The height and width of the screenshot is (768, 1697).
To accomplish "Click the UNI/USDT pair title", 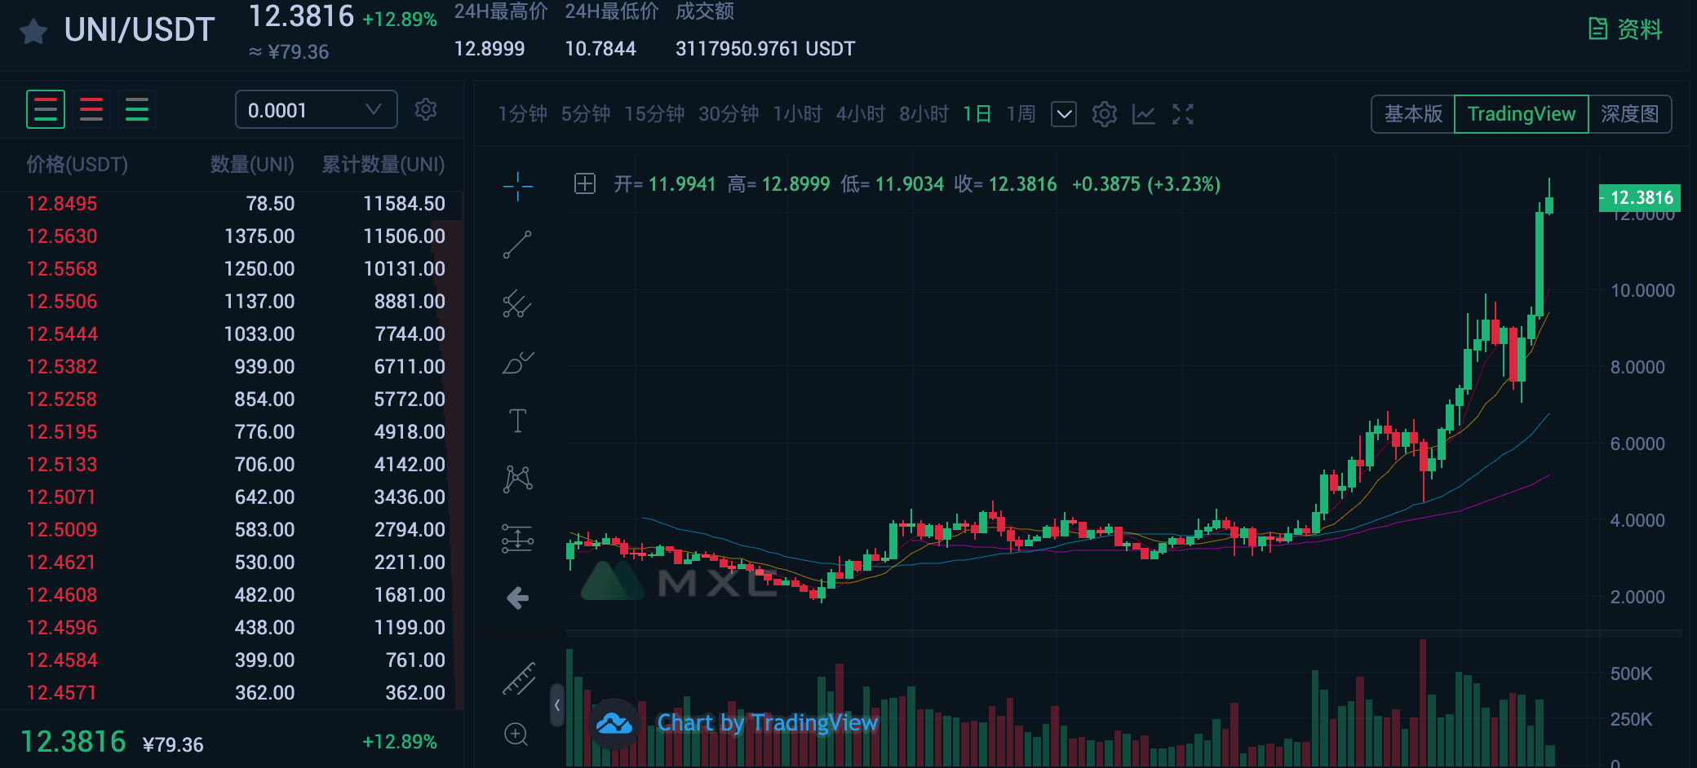I will click(x=140, y=30).
